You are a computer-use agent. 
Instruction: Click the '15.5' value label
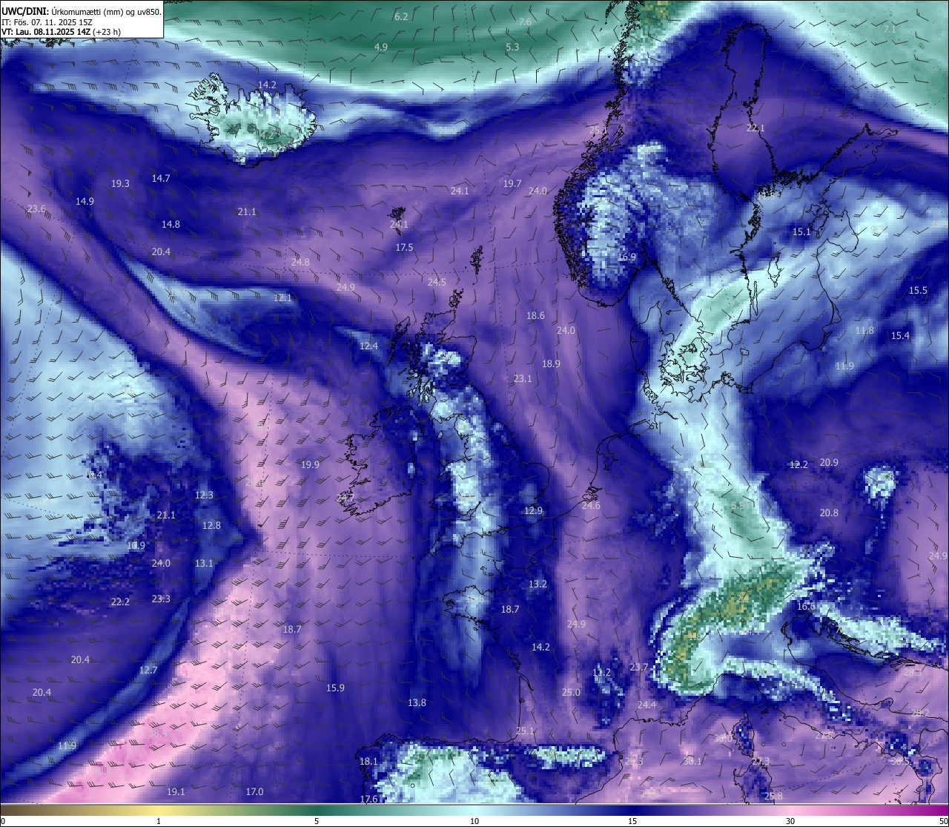click(x=918, y=290)
